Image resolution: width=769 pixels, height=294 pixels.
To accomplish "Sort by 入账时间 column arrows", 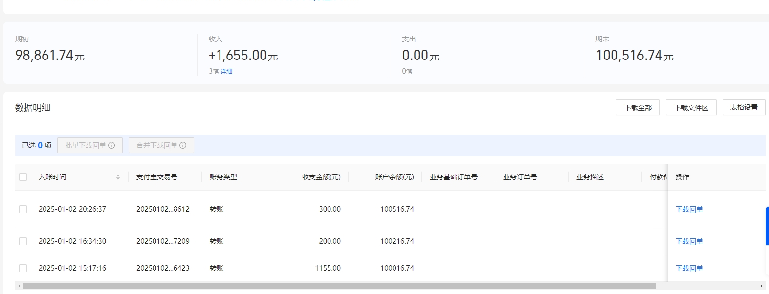I will coord(118,177).
